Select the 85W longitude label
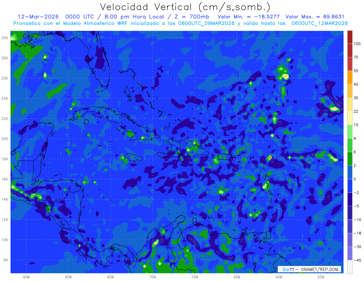Image resolution: width=364 pixels, height=281 pixels. 68,277
